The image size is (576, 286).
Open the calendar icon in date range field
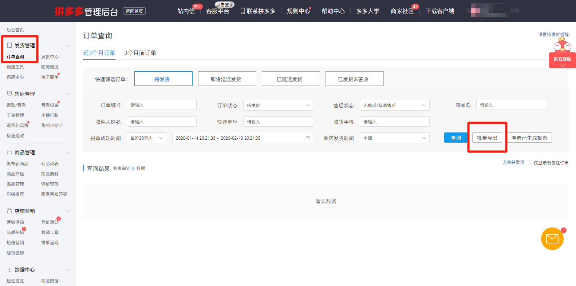pyautogui.click(x=308, y=138)
